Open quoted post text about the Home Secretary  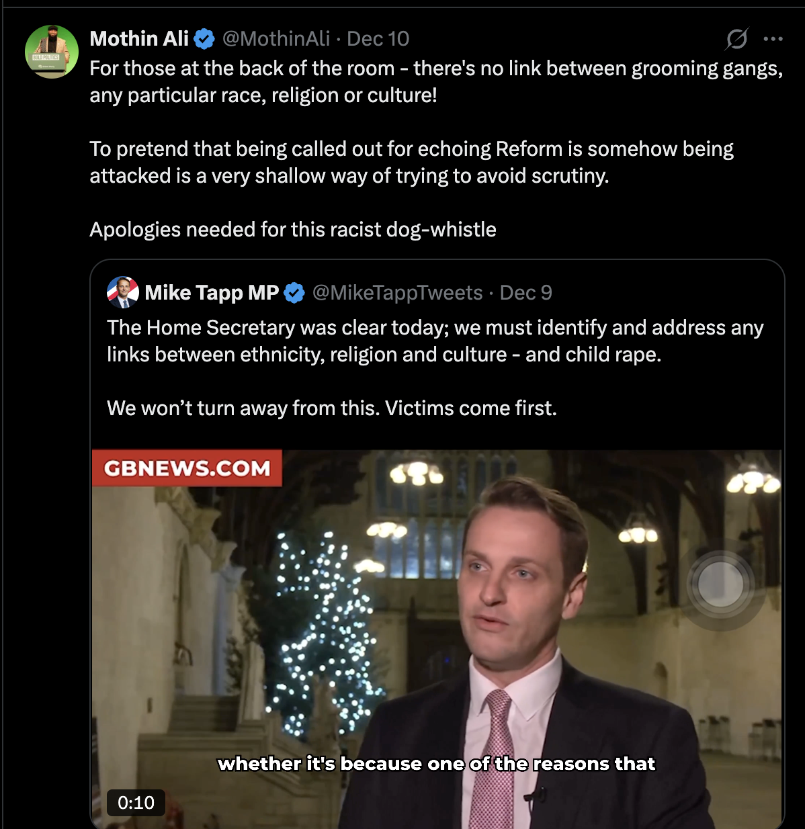click(435, 341)
